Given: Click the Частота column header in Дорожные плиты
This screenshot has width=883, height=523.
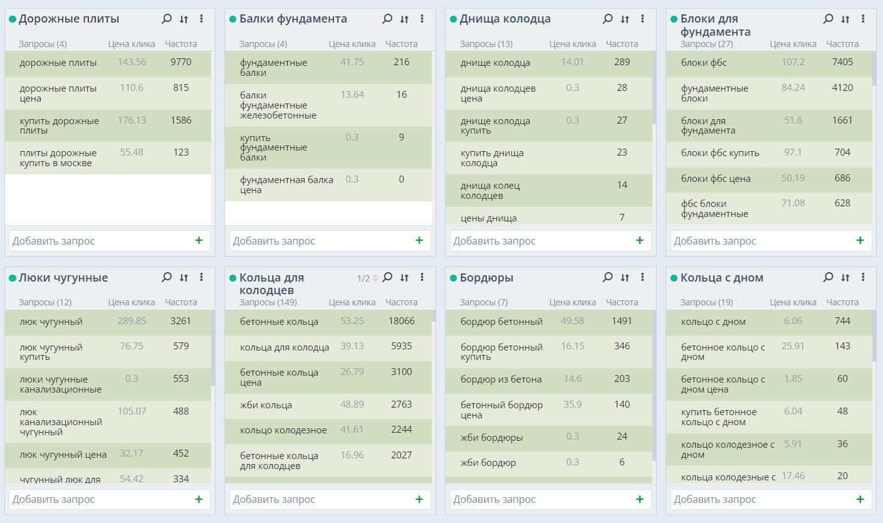Looking at the screenshot, I should [x=180, y=44].
